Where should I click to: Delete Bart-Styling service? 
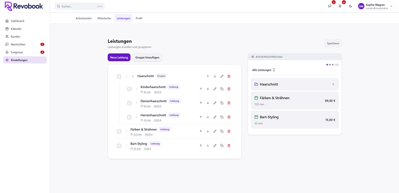tap(229, 146)
